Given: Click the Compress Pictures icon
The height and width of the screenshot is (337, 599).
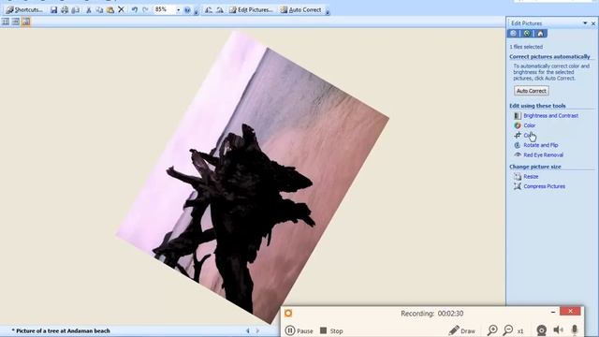Looking at the screenshot, I should [x=518, y=186].
